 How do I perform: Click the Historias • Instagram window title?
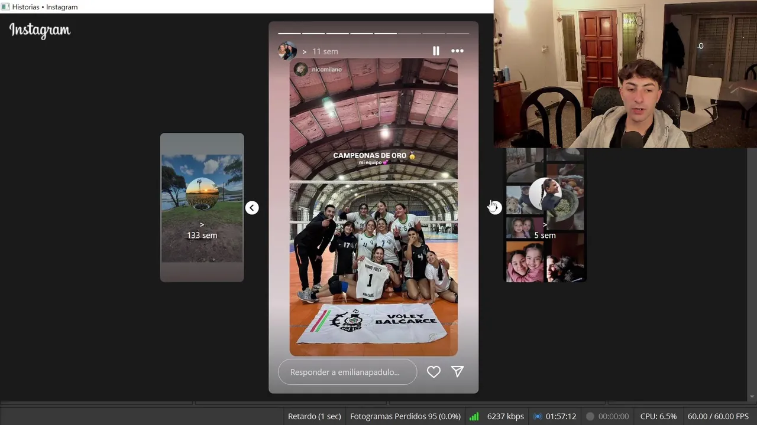coord(44,7)
